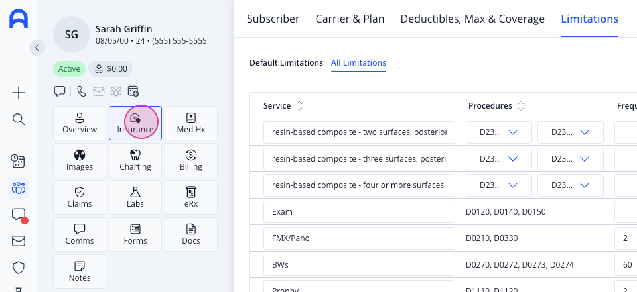
Task: Click the phone call icon for Sarah Griffin
Action: click(x=81, y=91)
